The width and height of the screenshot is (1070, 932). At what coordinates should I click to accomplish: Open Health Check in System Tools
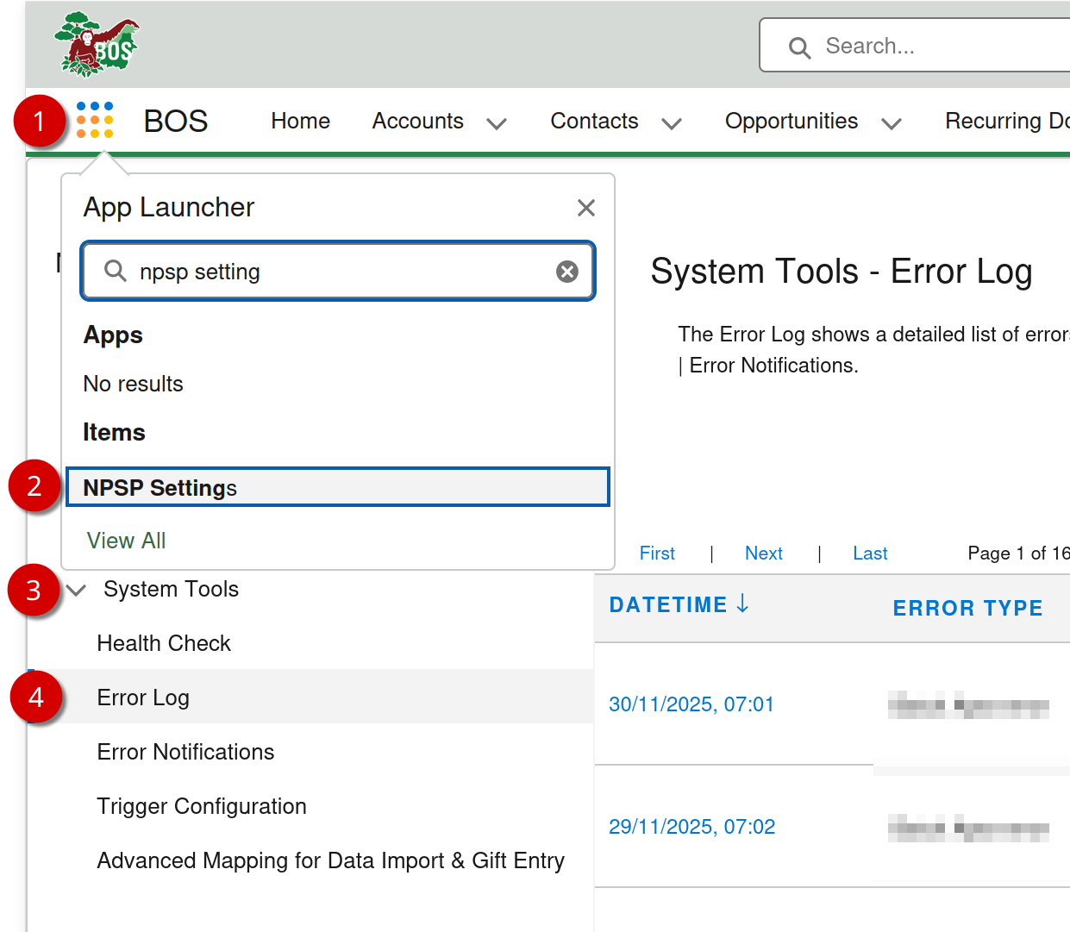[x=164, y=643]
